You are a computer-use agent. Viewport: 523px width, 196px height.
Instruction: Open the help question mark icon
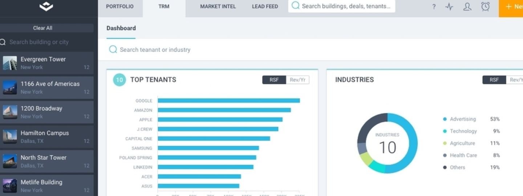(x=434, y=7)
